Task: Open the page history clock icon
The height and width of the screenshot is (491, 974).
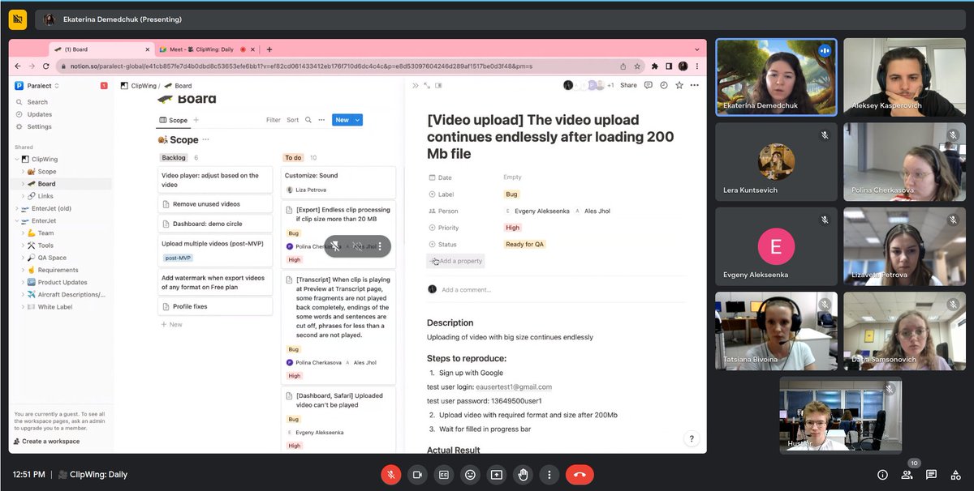Action: pyautogui.click(x=664, y=85)
